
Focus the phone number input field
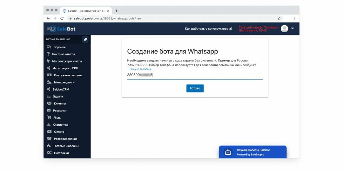[x=195, y=75]
